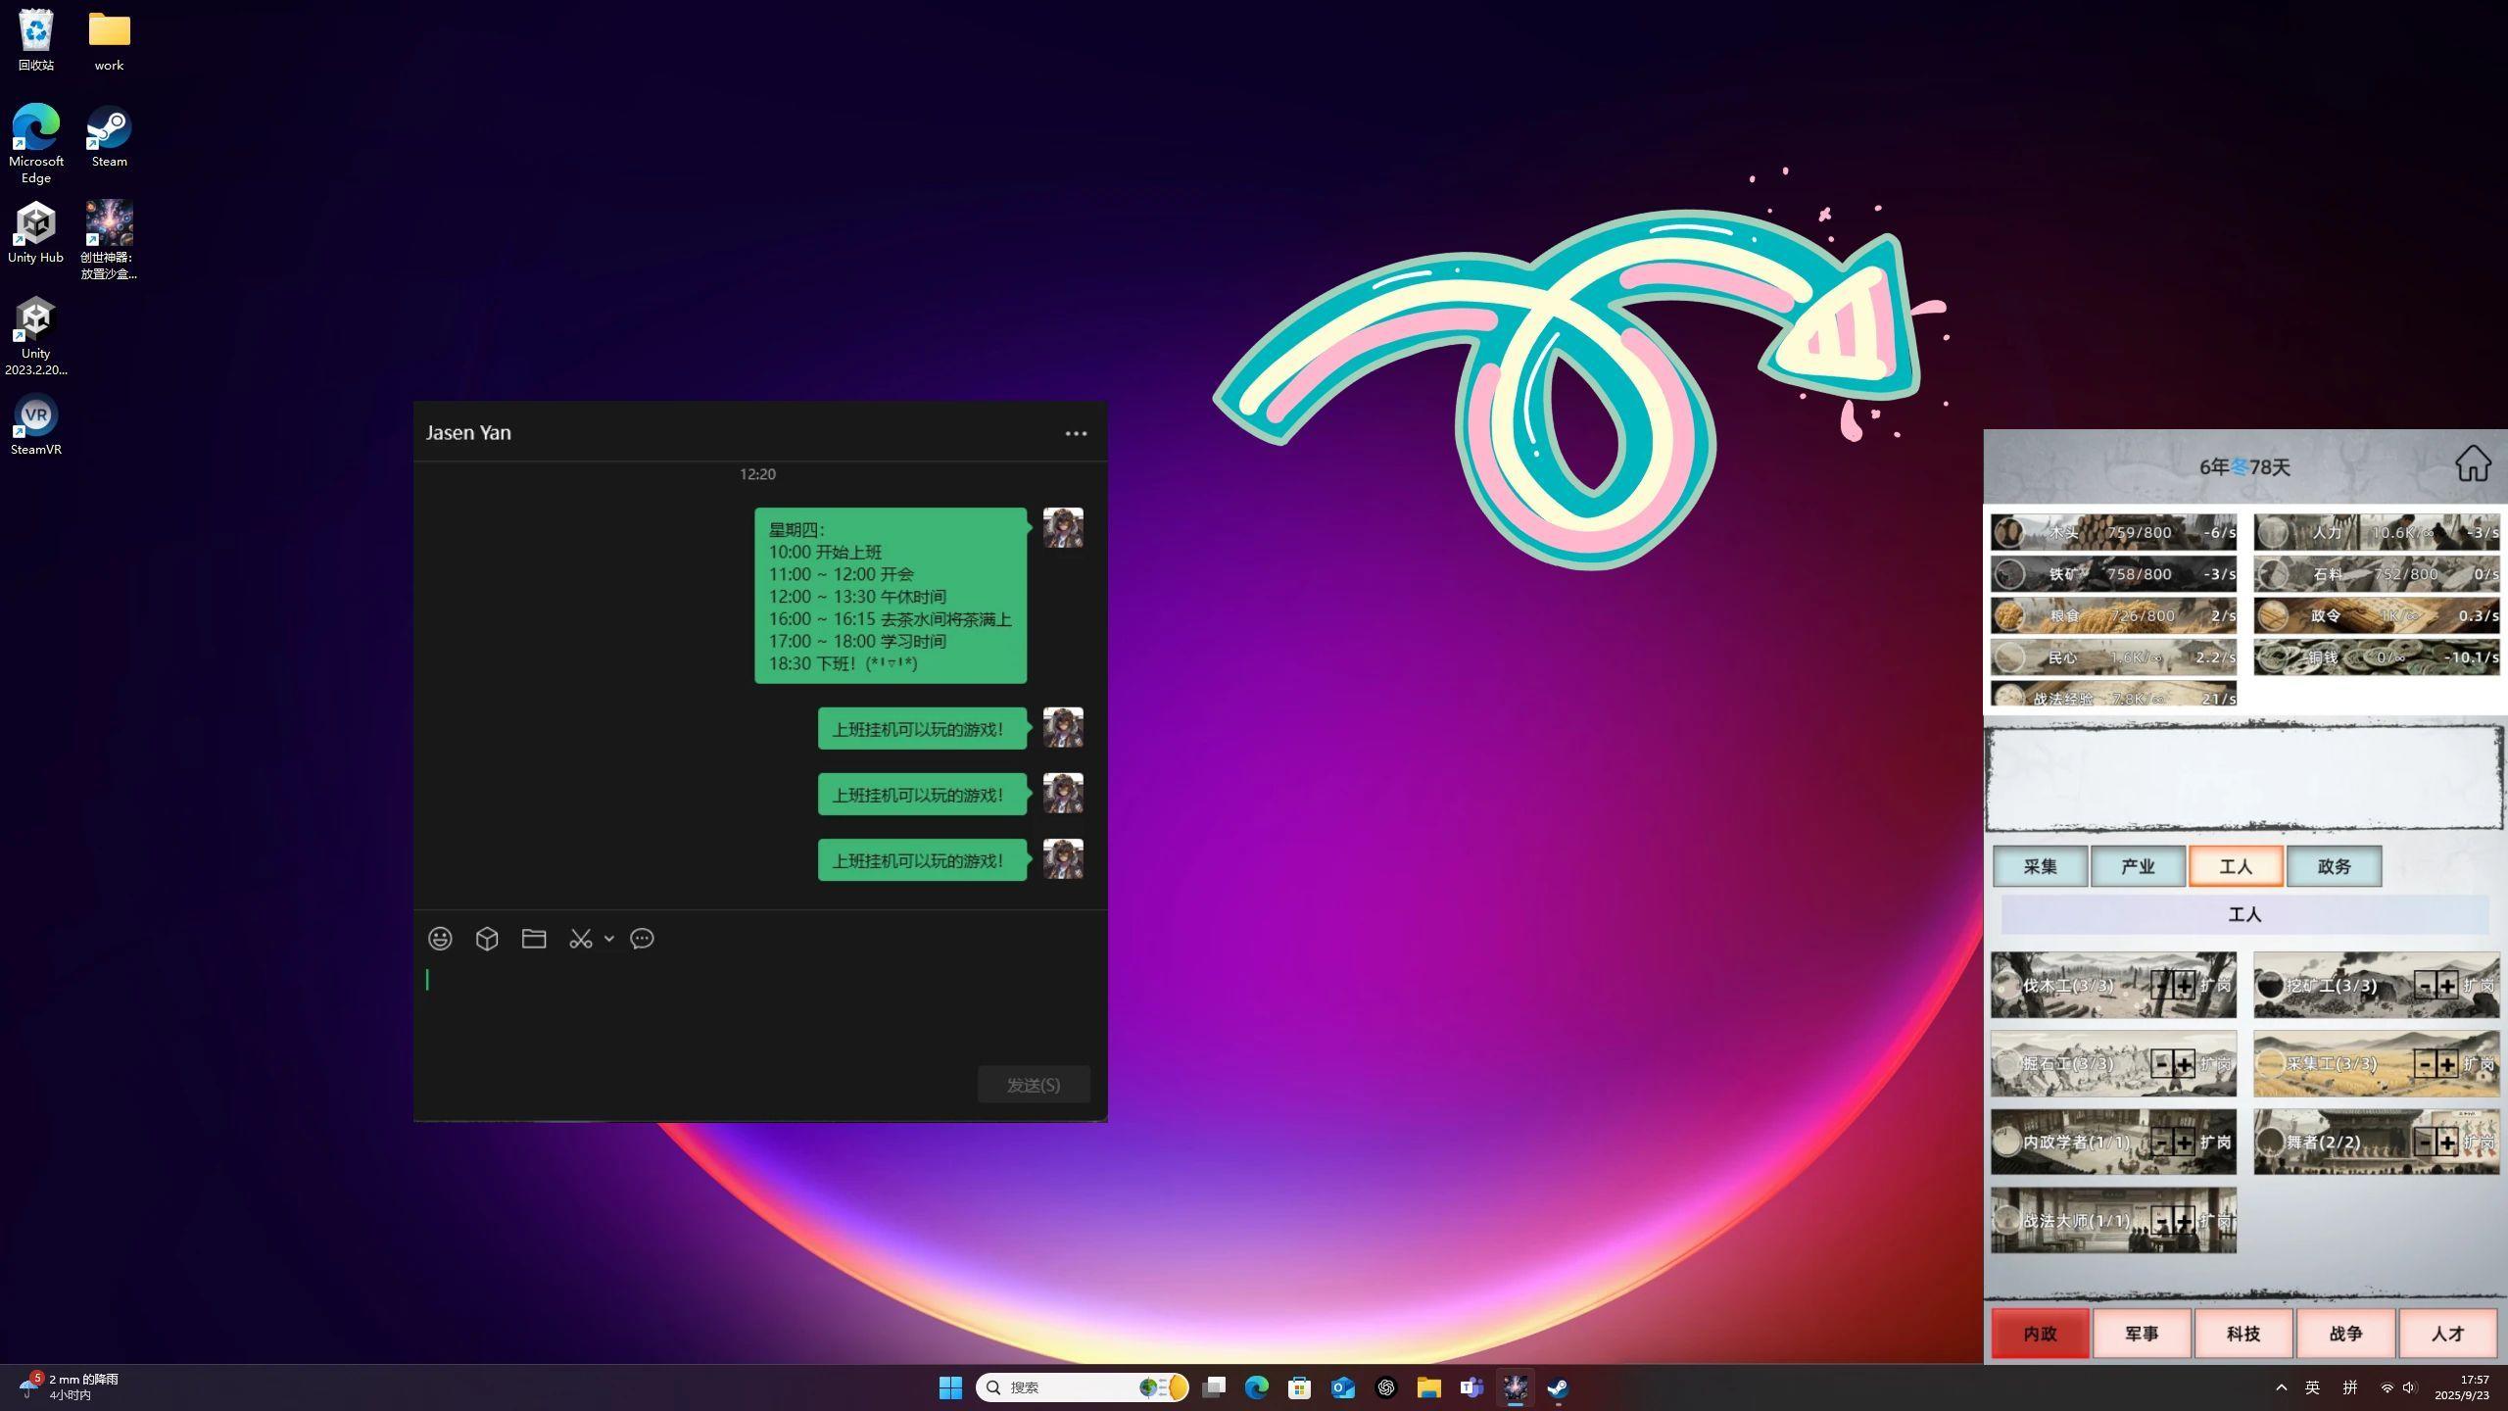Switch to the 政务 tab
The width and height of the screenshot is (2508, 1411).
[x=2334, y=866]
